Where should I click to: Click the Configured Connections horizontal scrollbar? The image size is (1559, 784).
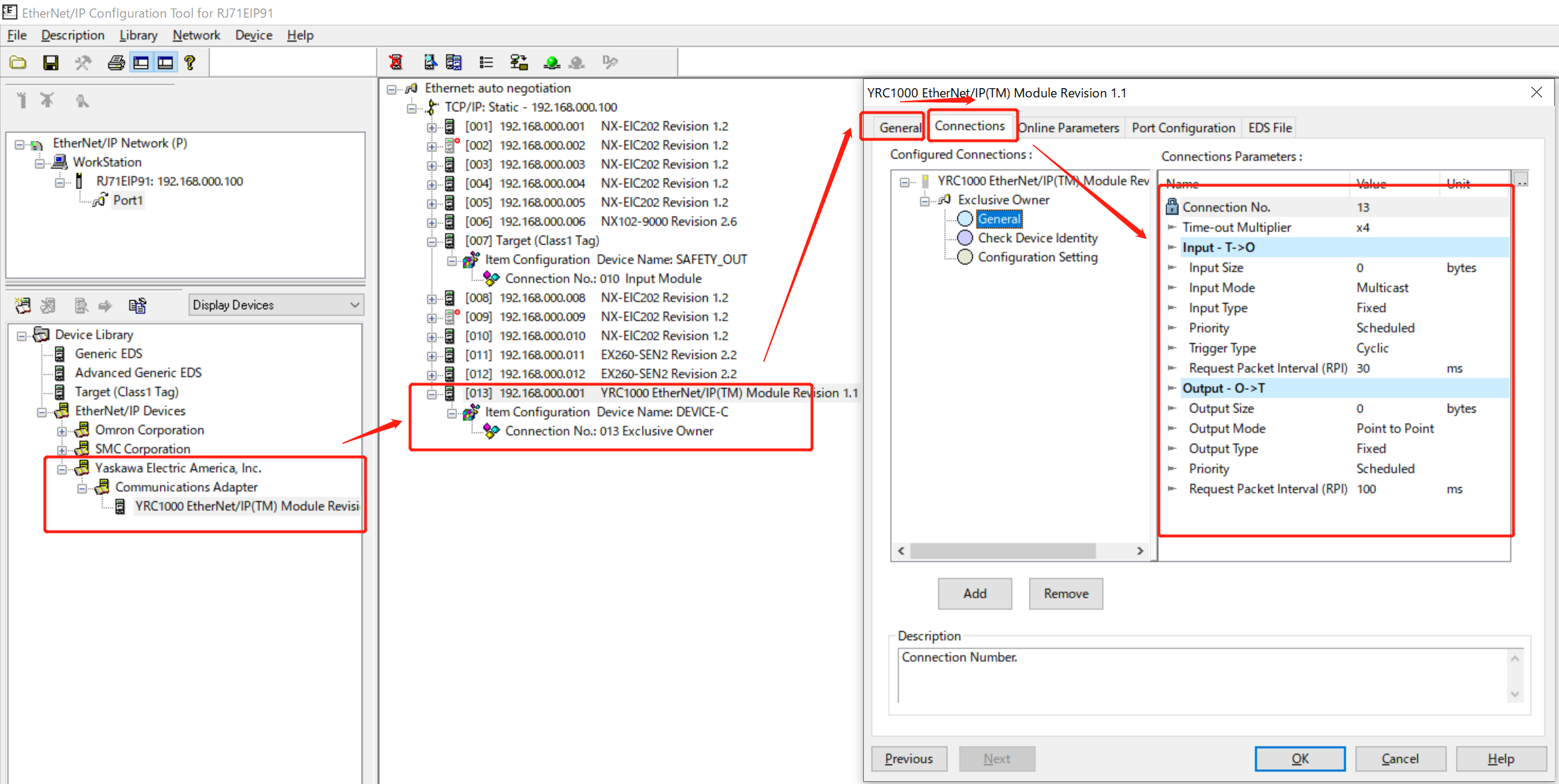[x=1003, y=550]
